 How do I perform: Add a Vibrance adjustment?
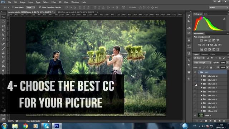(x=218, y=40)
